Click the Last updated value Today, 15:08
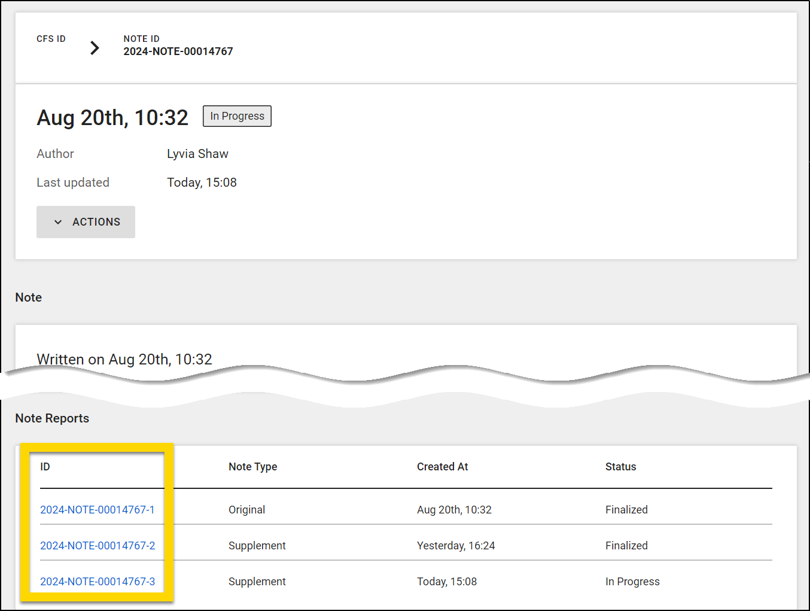810x611 pixels. [202, 183]
